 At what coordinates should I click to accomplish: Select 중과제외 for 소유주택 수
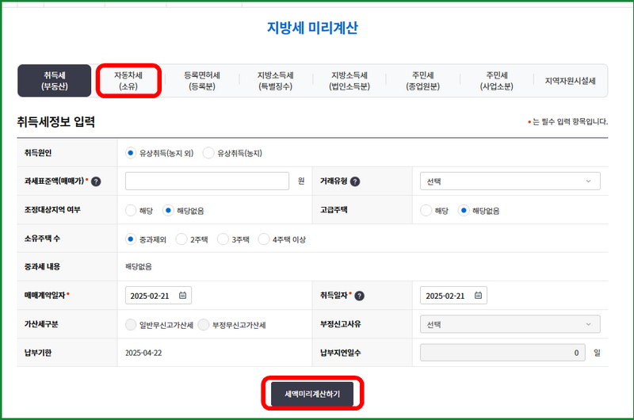tap(130, 239)
